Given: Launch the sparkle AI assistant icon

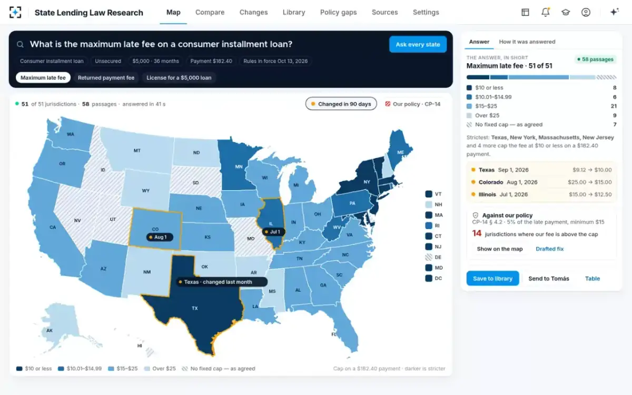Looking at the screenshot, I should point(614,12).
